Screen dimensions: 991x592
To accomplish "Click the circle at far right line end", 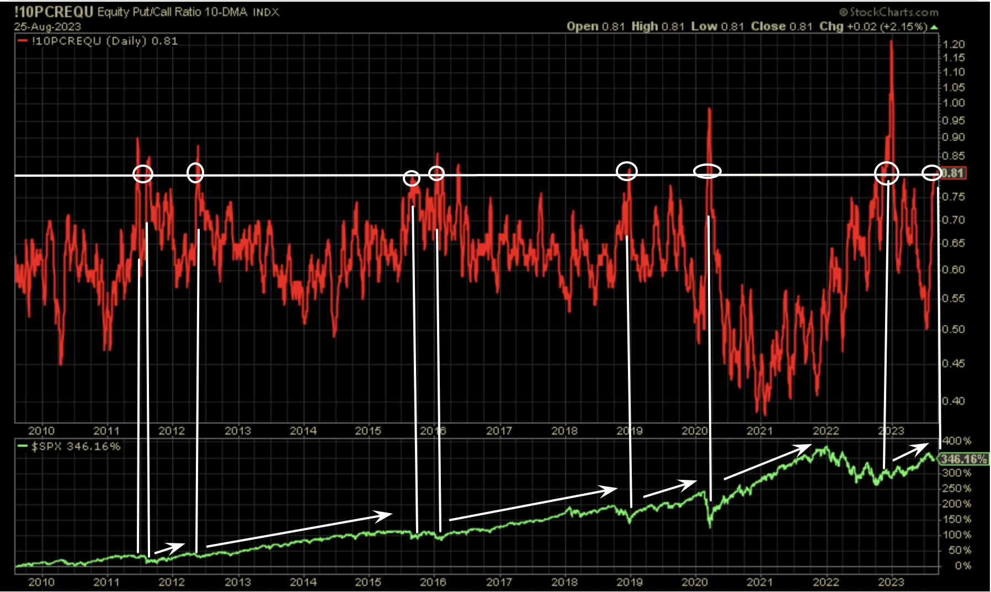I will coord(932,173).
